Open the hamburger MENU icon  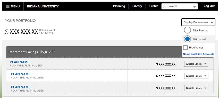click(x=8, y=6)
